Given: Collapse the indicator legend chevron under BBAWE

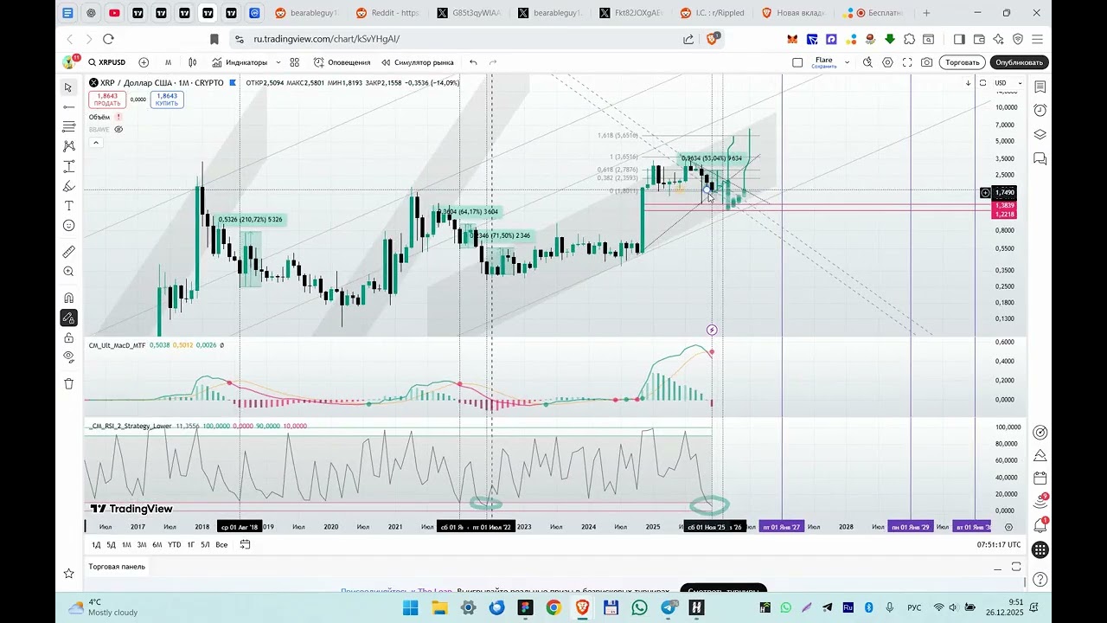Looking at the screenshot, I should 96,142.
